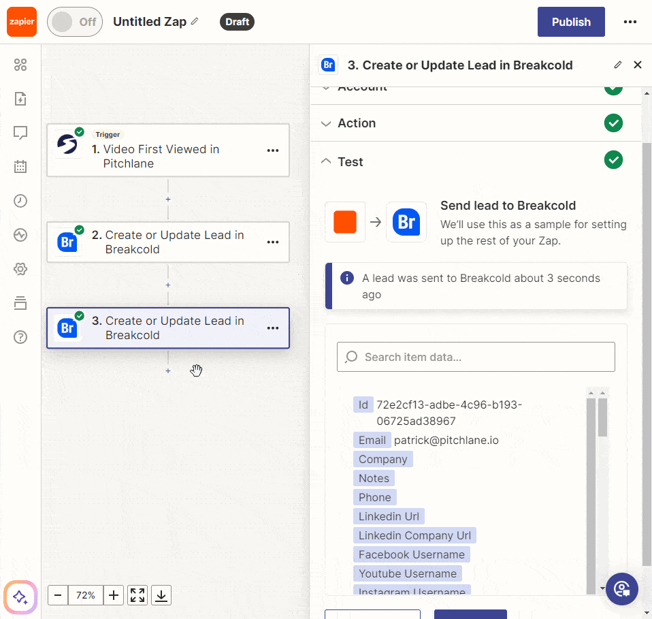Open options menu for step 3 Breakcold
Screen dimensions: 652x619
pos(273,328)
